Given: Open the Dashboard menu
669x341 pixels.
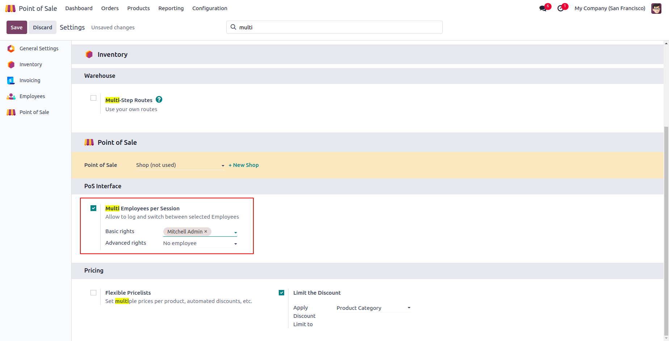Looking at the screenshot, I should pos(79,8).
